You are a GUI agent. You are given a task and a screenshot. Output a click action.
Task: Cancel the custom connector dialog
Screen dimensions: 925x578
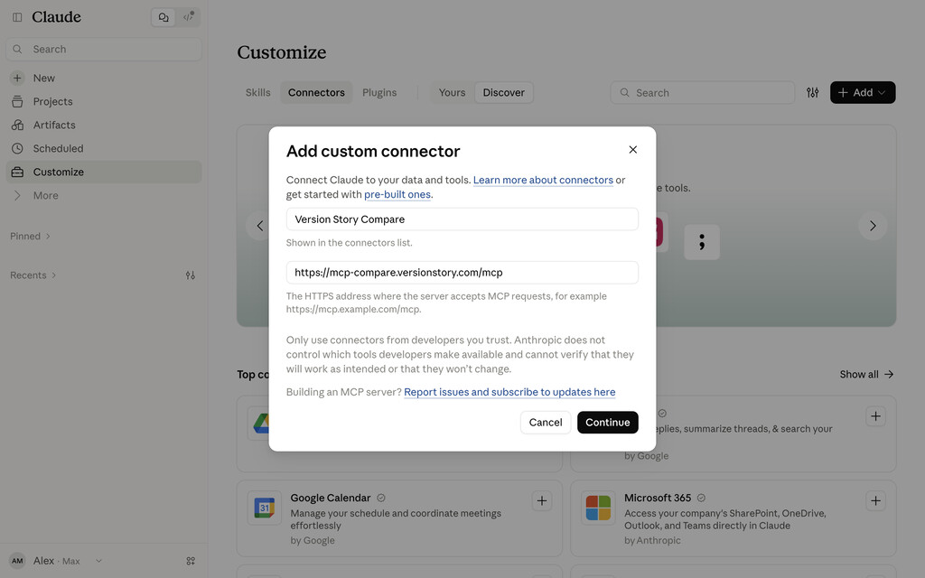click(x=545, y=423)
